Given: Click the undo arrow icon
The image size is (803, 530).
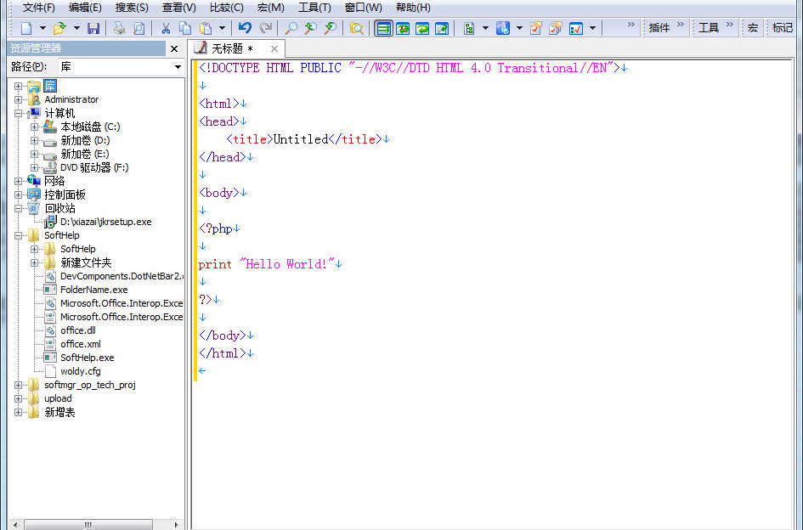Looking at the screenshot, I should tap(245, 28).
